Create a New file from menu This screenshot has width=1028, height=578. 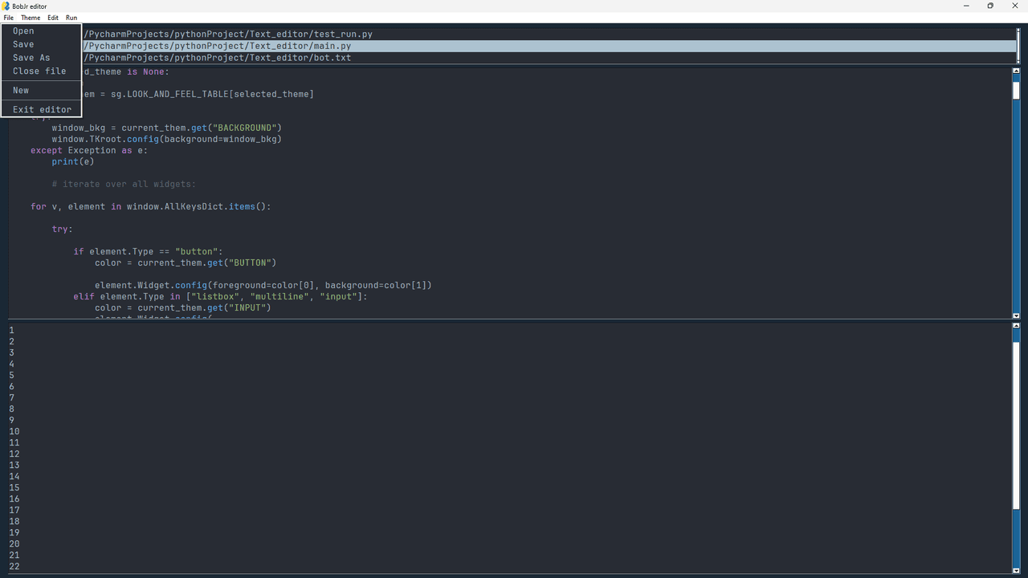tap(21, 91)
